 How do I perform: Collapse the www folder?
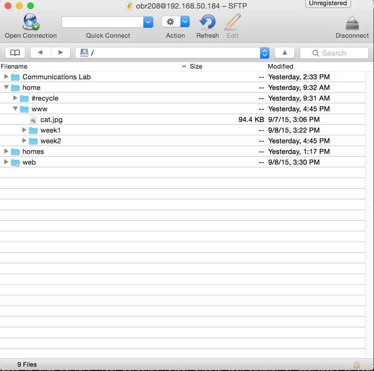pos(15,108)
